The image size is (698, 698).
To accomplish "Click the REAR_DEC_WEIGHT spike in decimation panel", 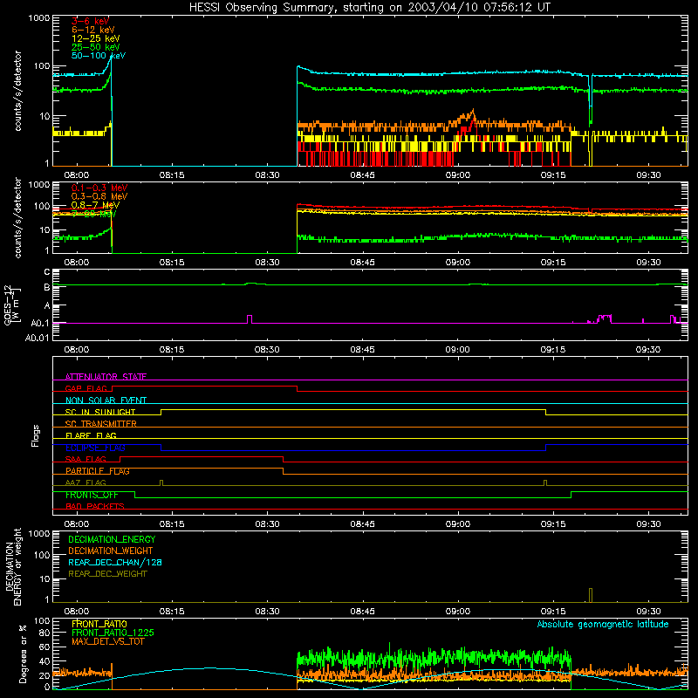I will [591, 595].
